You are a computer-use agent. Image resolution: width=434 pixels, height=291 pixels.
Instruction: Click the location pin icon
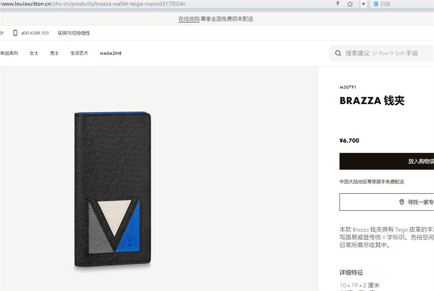click(x=402, y=202)
